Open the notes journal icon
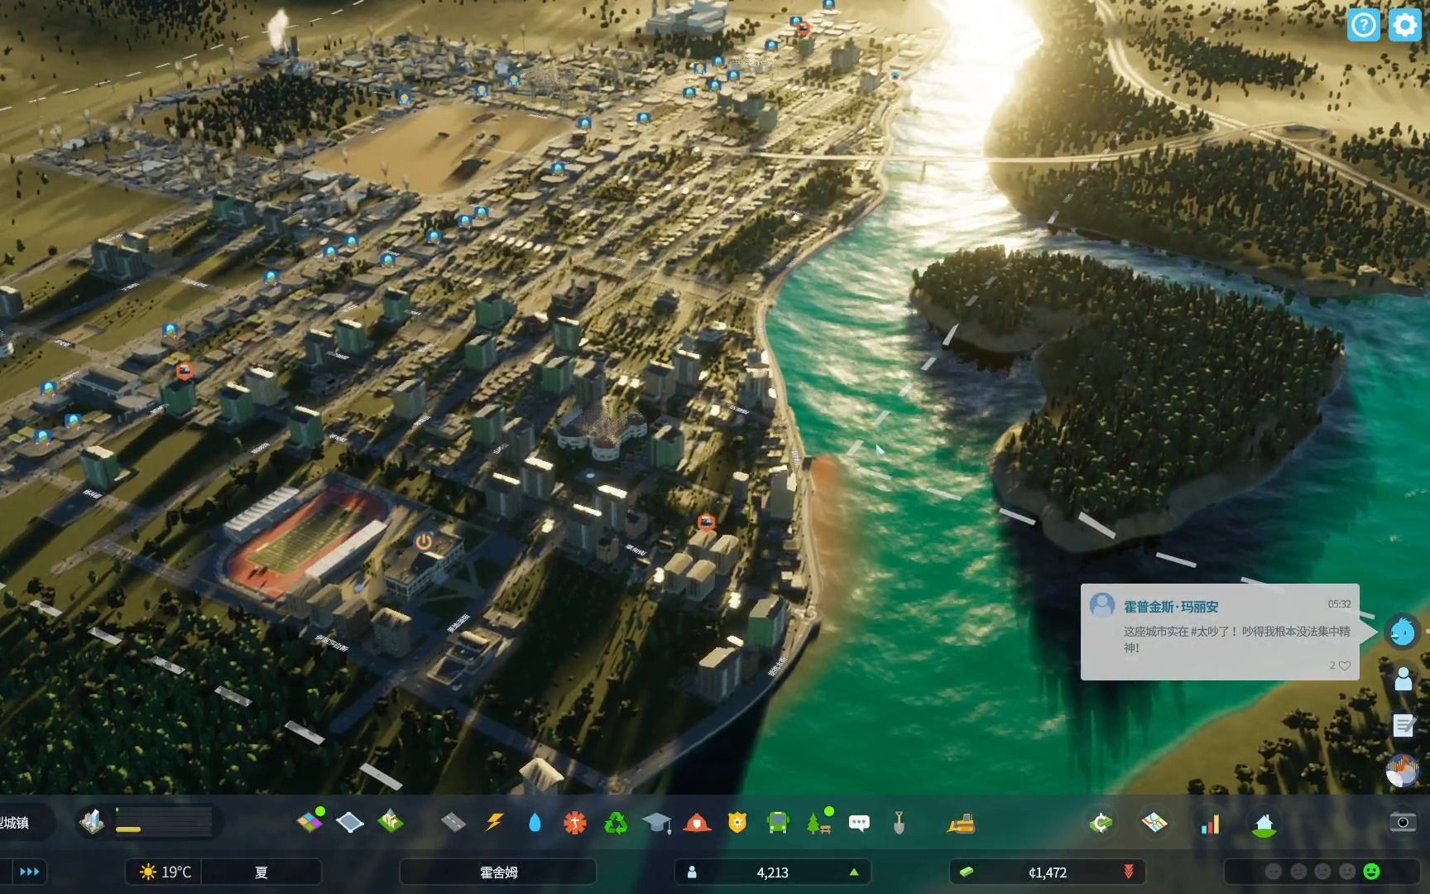The image size is (1430, 894). pyautogui.click(x=1404, y=725)
